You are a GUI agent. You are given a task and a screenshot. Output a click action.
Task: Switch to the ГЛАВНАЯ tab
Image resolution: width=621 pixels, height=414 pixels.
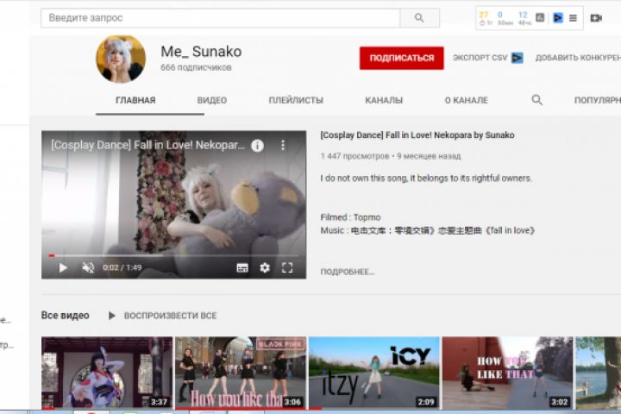coord(135,100)
